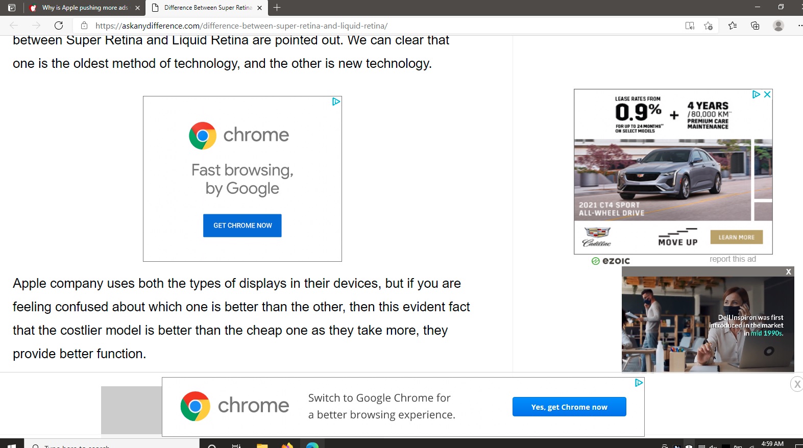The width and height of the screenshot is (803, 448).
Task: Go forward to next page
Action: coord(36,26)
